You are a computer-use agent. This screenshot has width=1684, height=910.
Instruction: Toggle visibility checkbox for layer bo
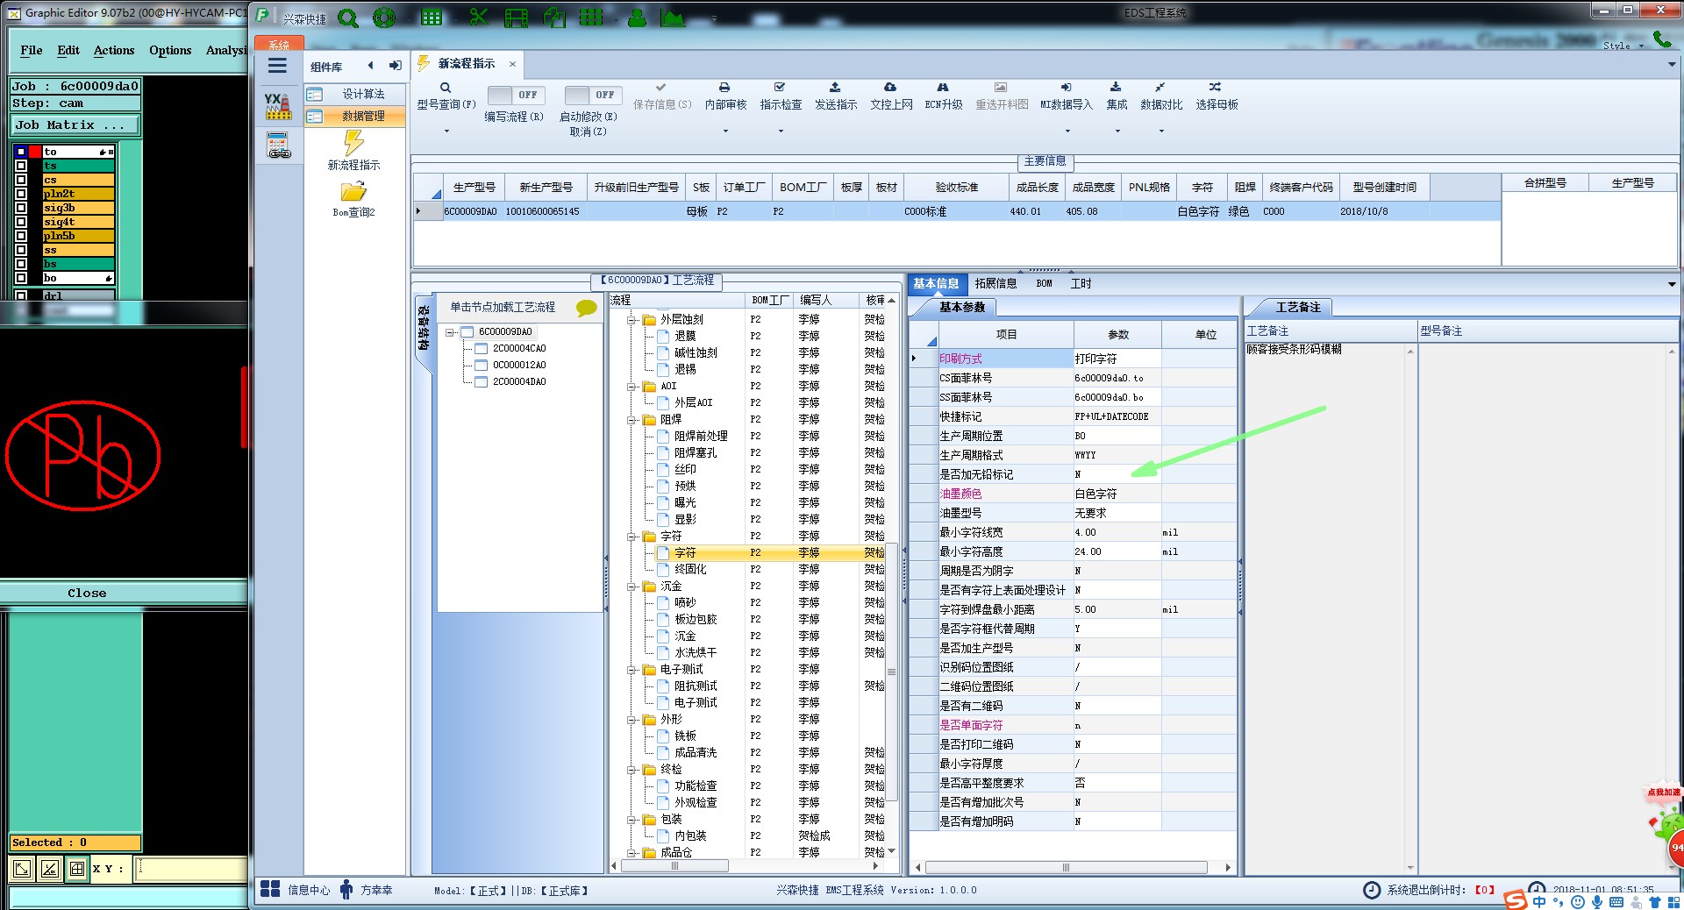coord(21,278)
